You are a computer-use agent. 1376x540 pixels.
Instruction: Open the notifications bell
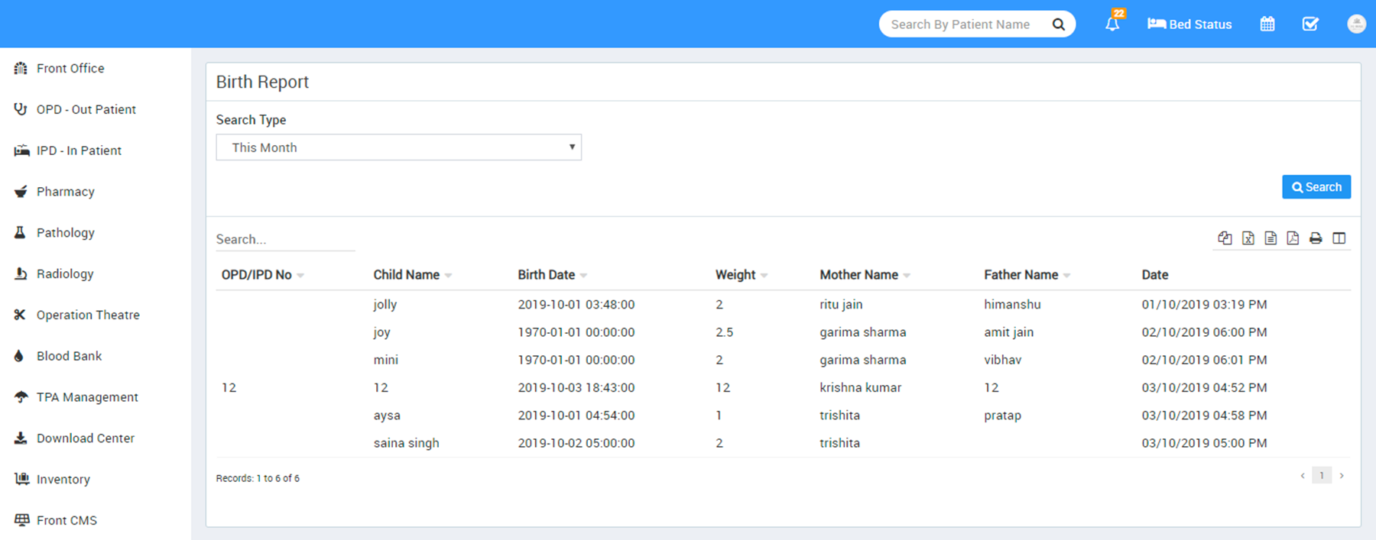1112,24
